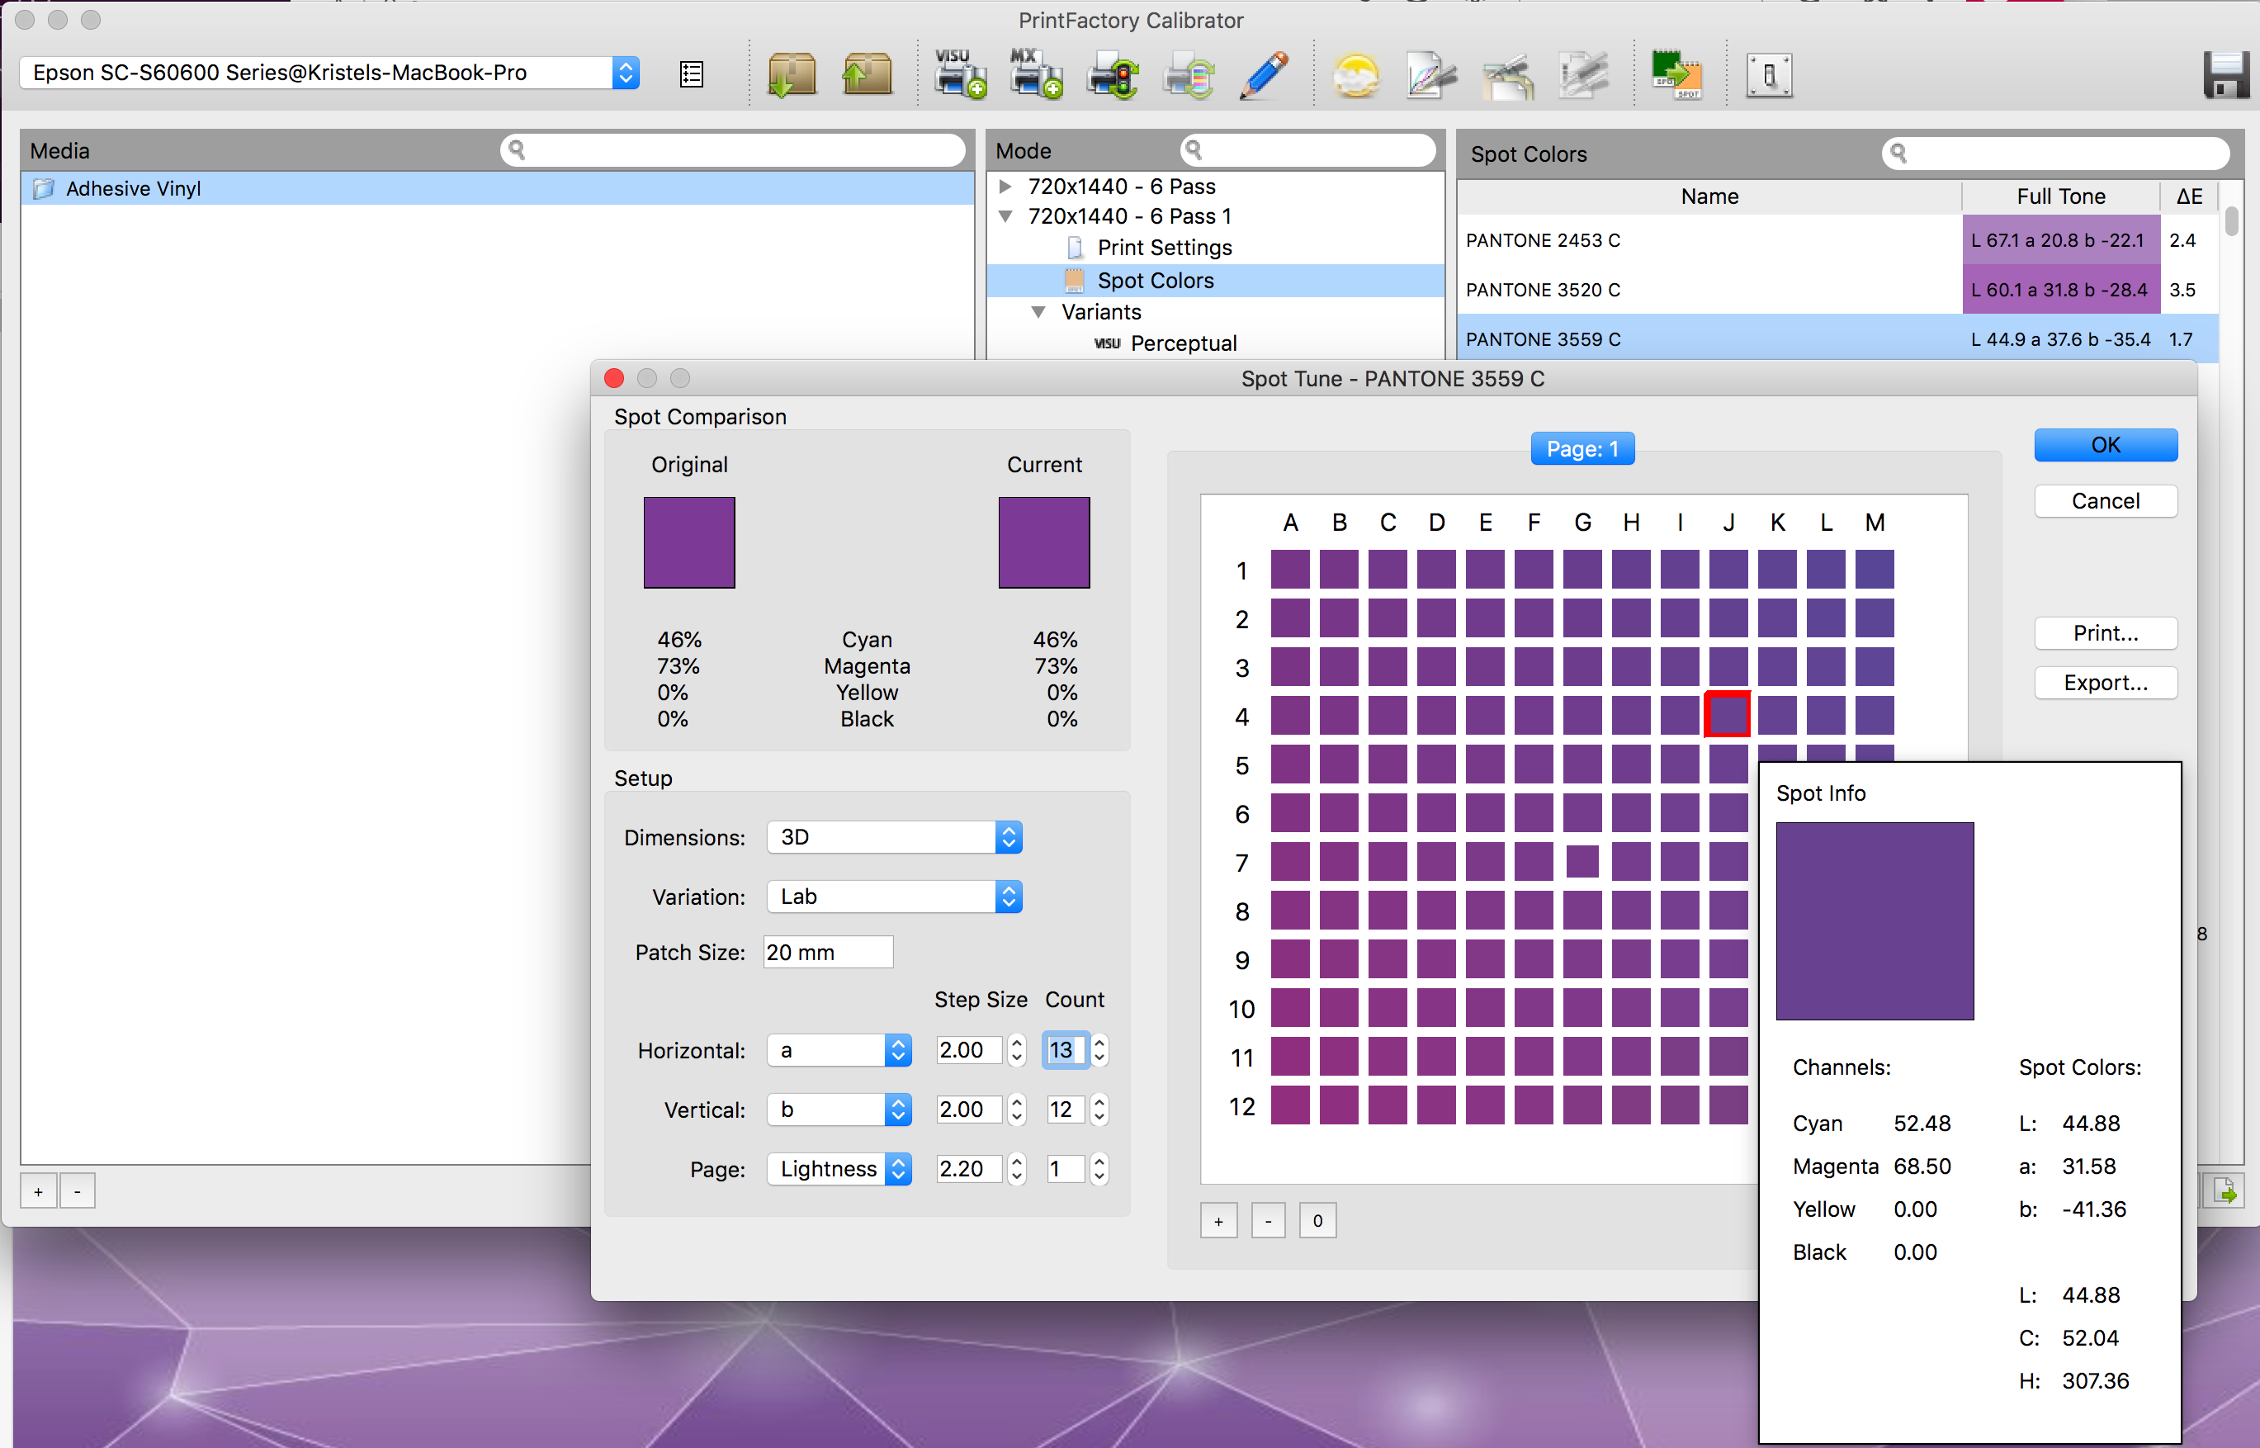Open the Dimensions dropdown set to 3D
Viewport: 2260px width, 1448px height.
[x=893, y=837]
